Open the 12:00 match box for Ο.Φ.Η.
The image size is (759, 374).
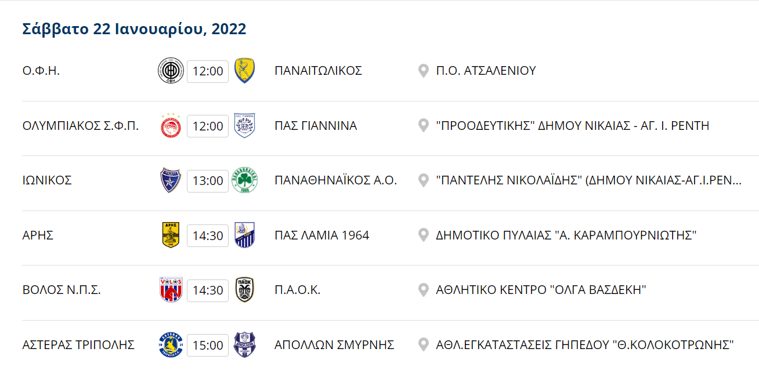pyautogui.click(x=208, y=71)
